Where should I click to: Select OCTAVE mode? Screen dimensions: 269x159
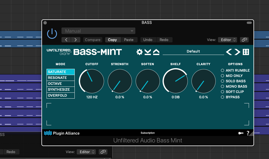pyautogui.click(x=61, y=84)
